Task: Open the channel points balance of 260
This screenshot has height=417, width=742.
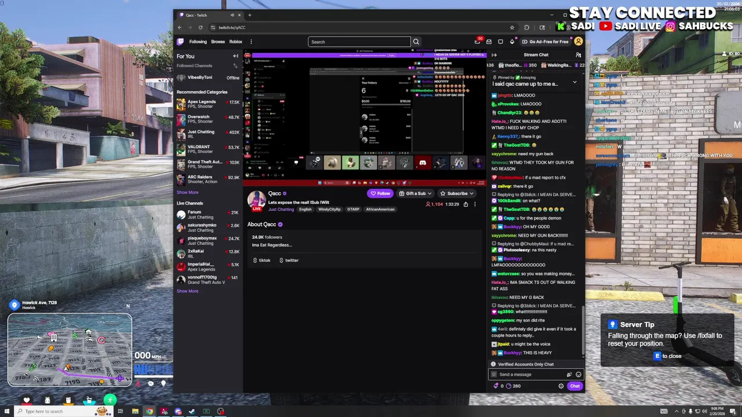Action: click(x=512, y=386)
